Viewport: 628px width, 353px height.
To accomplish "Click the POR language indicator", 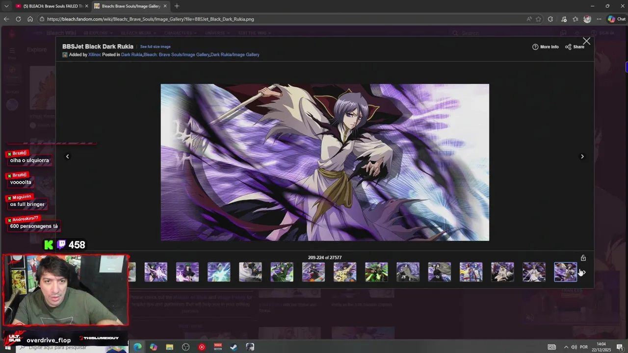I will [x=584, y=347].
